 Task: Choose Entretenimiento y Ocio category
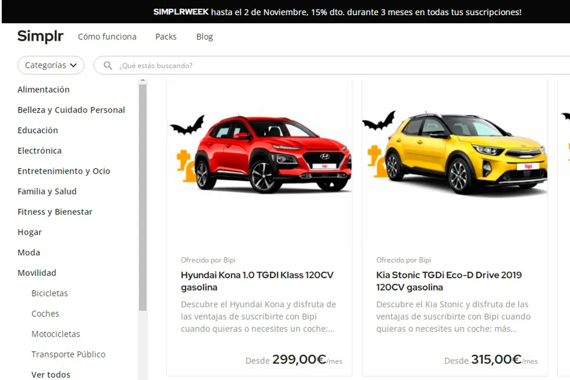[x=64, y=171]
